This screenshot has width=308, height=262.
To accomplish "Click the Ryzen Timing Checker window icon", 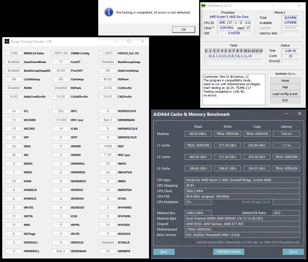I will pos(7,41).
